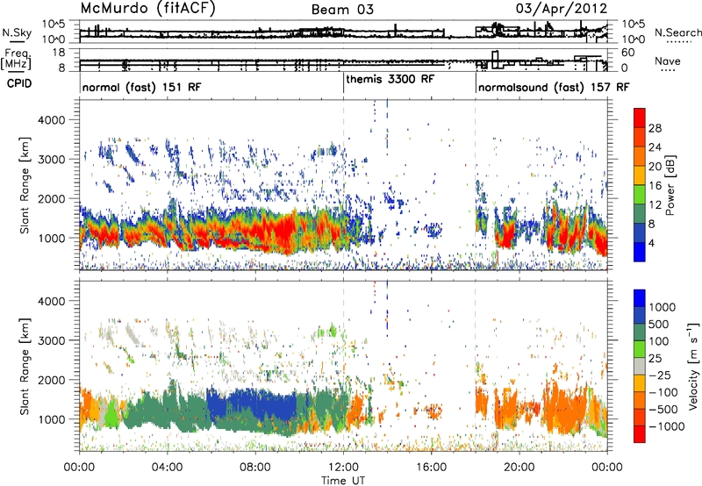This screenshot has height=486, width=702.
Task: Click the 18 tick on frequency axis
Action: coord(59,53)
